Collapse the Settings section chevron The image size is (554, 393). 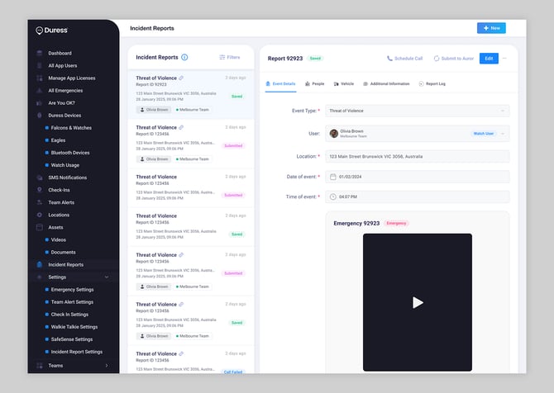(x=107, y=277)
